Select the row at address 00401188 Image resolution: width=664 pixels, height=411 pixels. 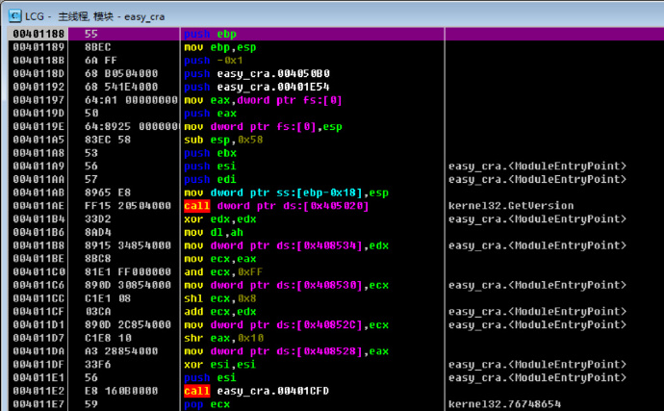(336, 34)
